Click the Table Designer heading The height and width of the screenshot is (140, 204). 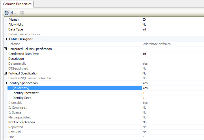21,39
